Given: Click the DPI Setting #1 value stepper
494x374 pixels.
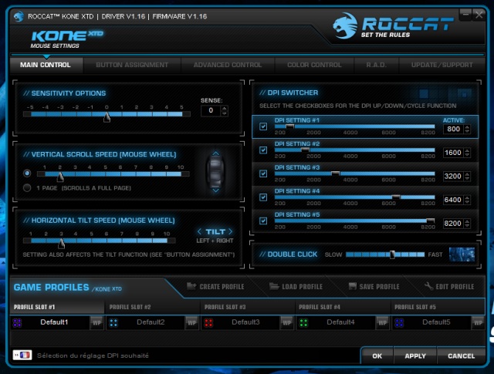Looking at the screenshot, I should click(467, 129).
